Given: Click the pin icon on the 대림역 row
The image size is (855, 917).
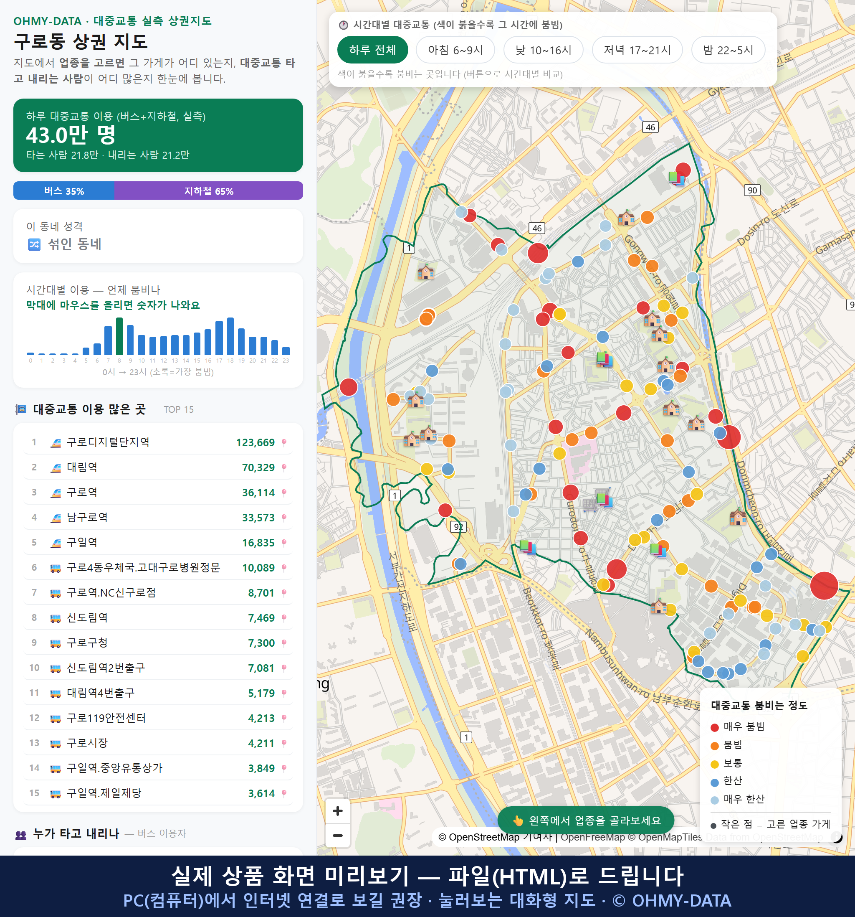Looking at the screenshot, I should [x=284, y=468].
